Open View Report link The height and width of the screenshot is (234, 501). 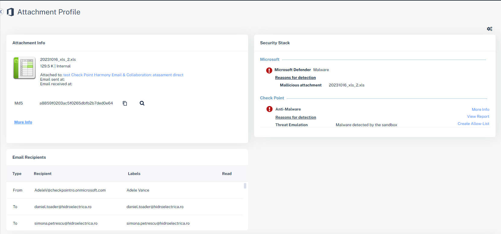pyautogui.click(x=478, y=117)
